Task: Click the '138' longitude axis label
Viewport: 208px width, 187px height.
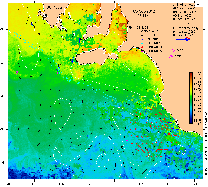Action: click(114, 184)
